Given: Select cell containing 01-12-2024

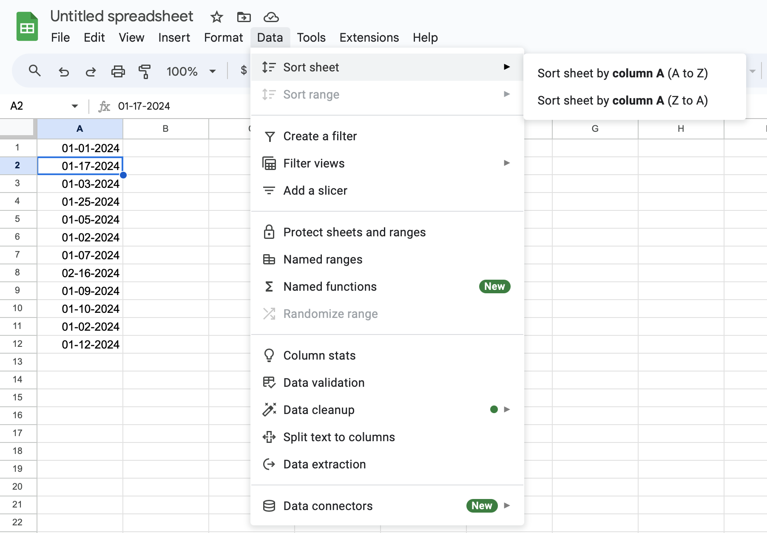Looking at the screenshot, I should [x=80, y=344].
